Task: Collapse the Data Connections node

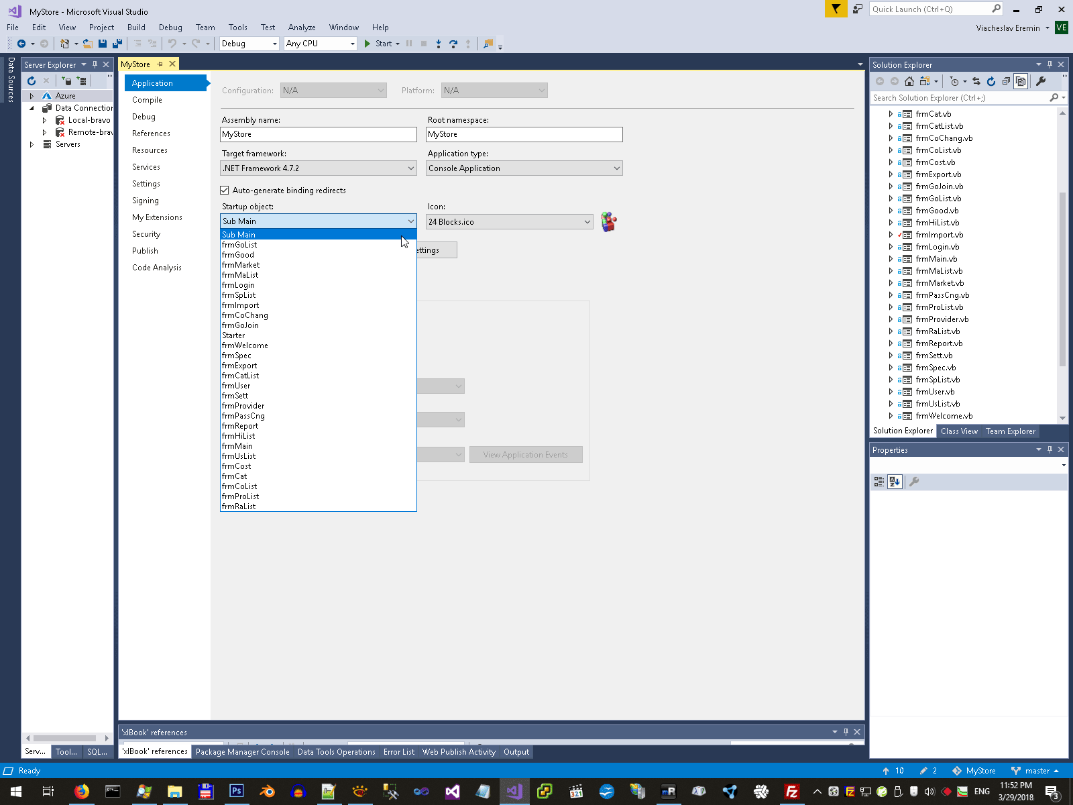Action: (32, 108)
